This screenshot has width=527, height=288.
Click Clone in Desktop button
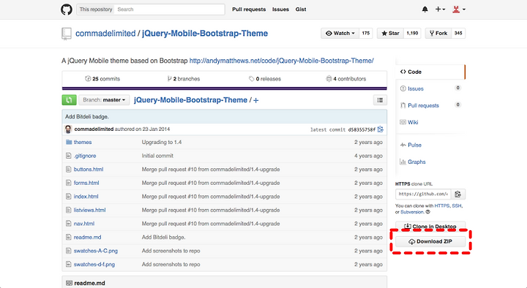coord(430,227)
